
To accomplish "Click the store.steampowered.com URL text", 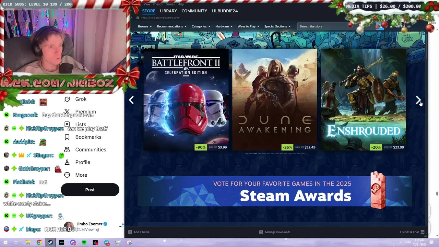I will [x=160, y=17].
